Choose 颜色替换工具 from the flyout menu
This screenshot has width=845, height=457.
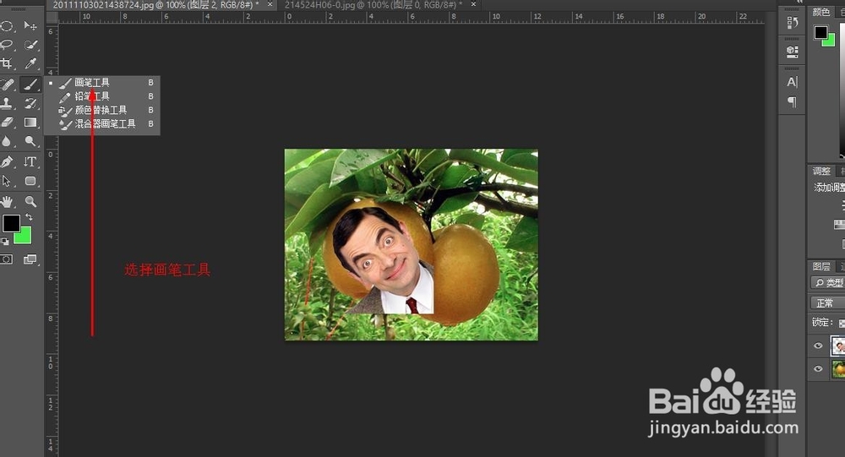[x=102, y=110]
